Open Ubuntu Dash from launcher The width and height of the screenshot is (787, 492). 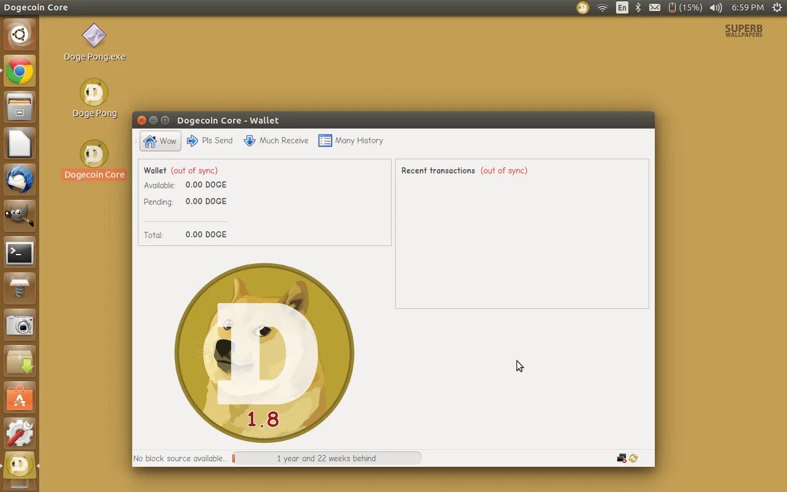pyautogui.click(x=20, y=34)
